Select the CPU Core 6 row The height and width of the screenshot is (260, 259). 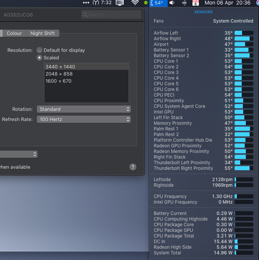[203, 89]
